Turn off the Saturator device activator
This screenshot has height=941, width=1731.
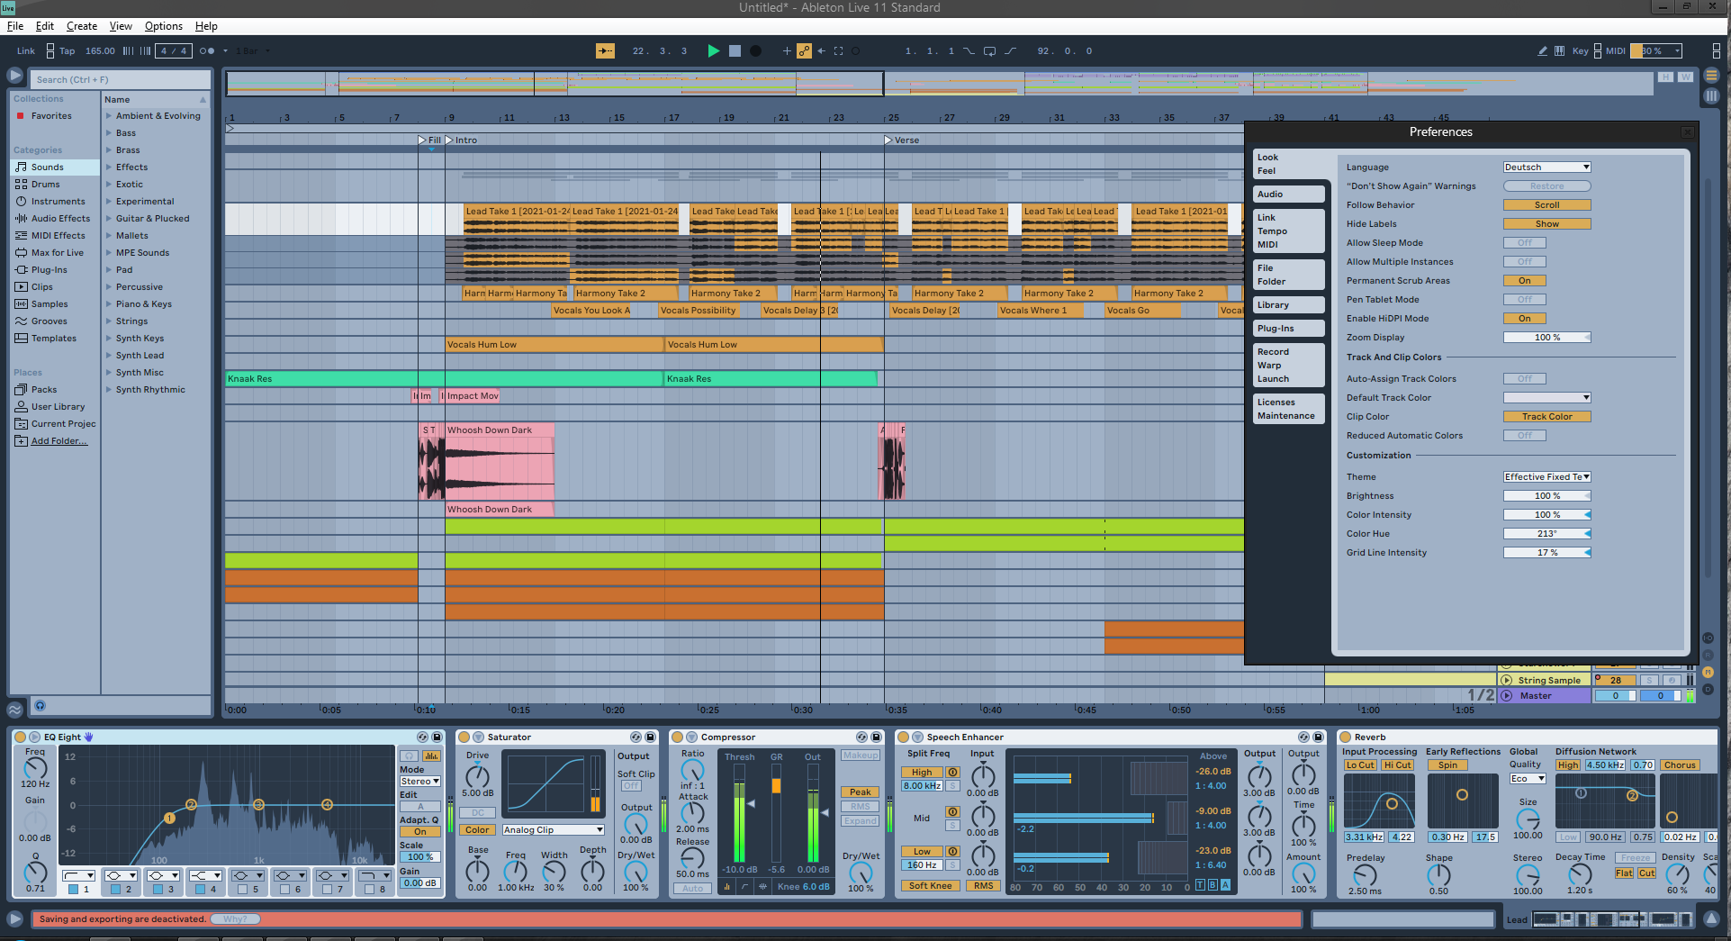[x=464, y=737]
